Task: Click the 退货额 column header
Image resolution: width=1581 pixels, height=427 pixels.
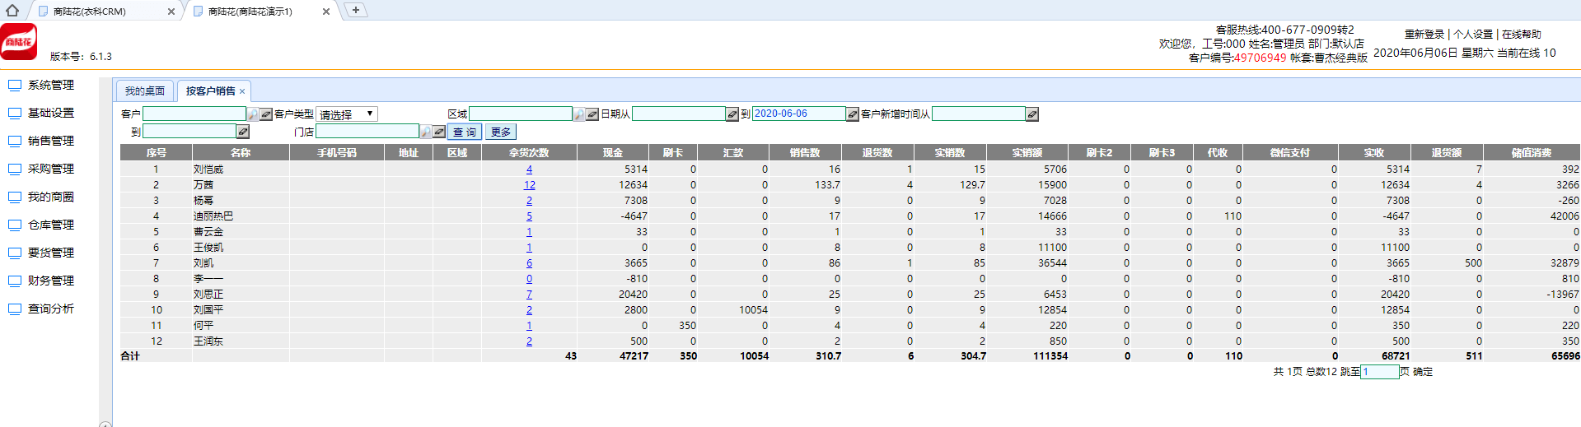Action: tap(1447, 152)
